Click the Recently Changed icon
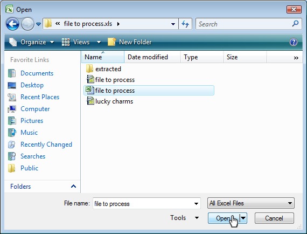This screenshot has height=234, width=307. (x=11, y=144)
